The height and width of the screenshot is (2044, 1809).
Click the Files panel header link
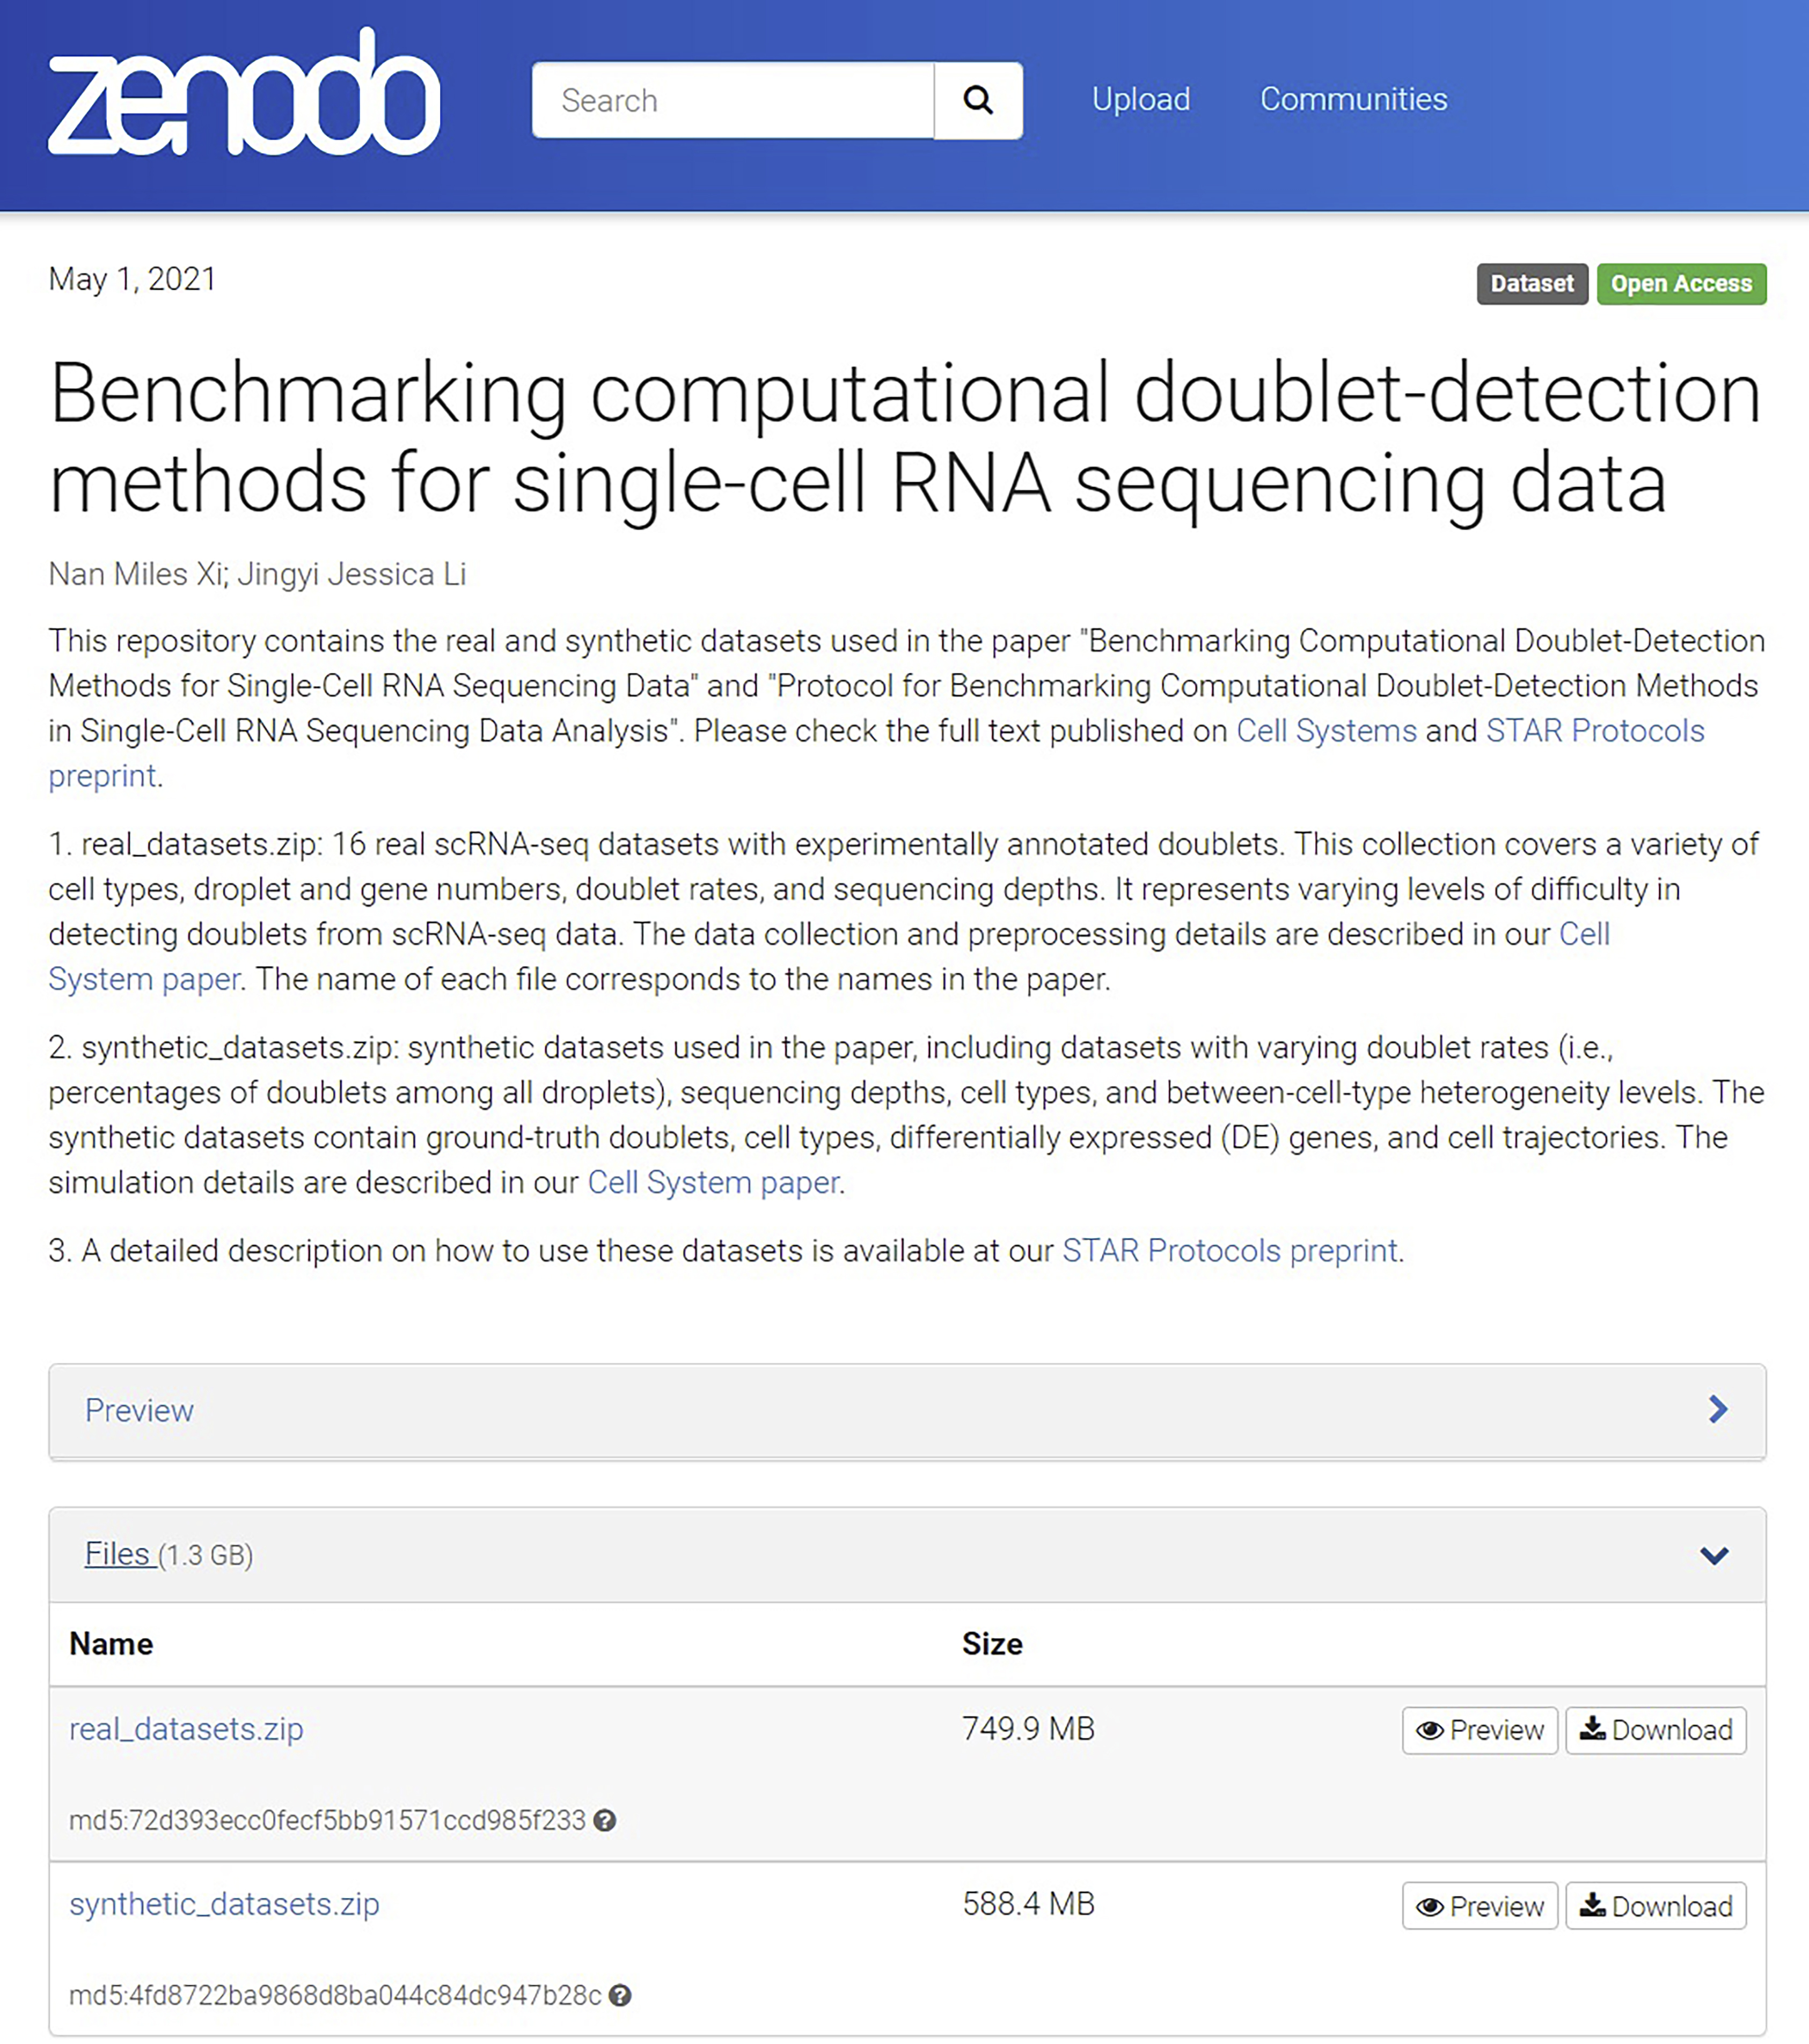[x=118, y=1554]
